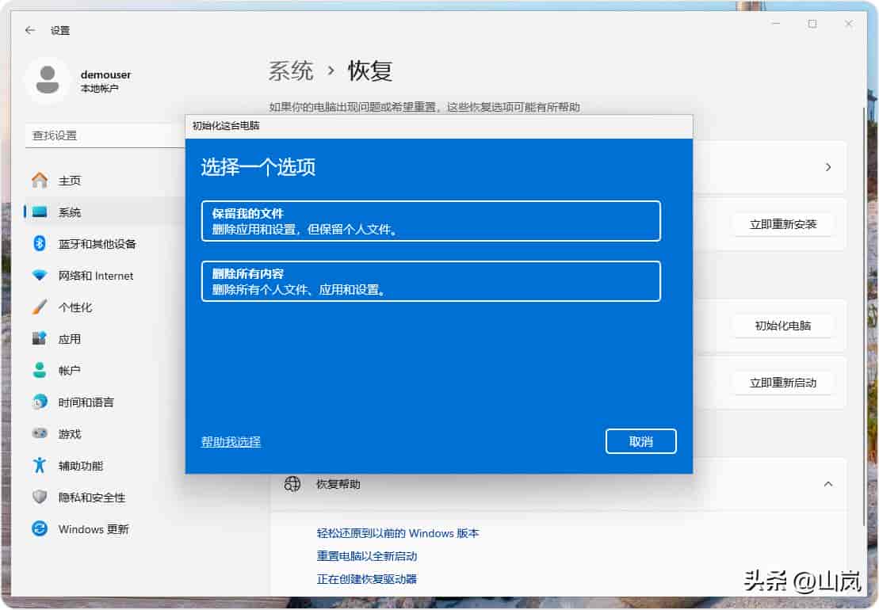Click 系统 in the breadcrumb
This screenshot has height=610, width=879.
290,71
